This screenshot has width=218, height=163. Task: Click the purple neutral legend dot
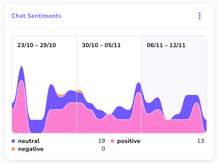(x=13, y=141)
